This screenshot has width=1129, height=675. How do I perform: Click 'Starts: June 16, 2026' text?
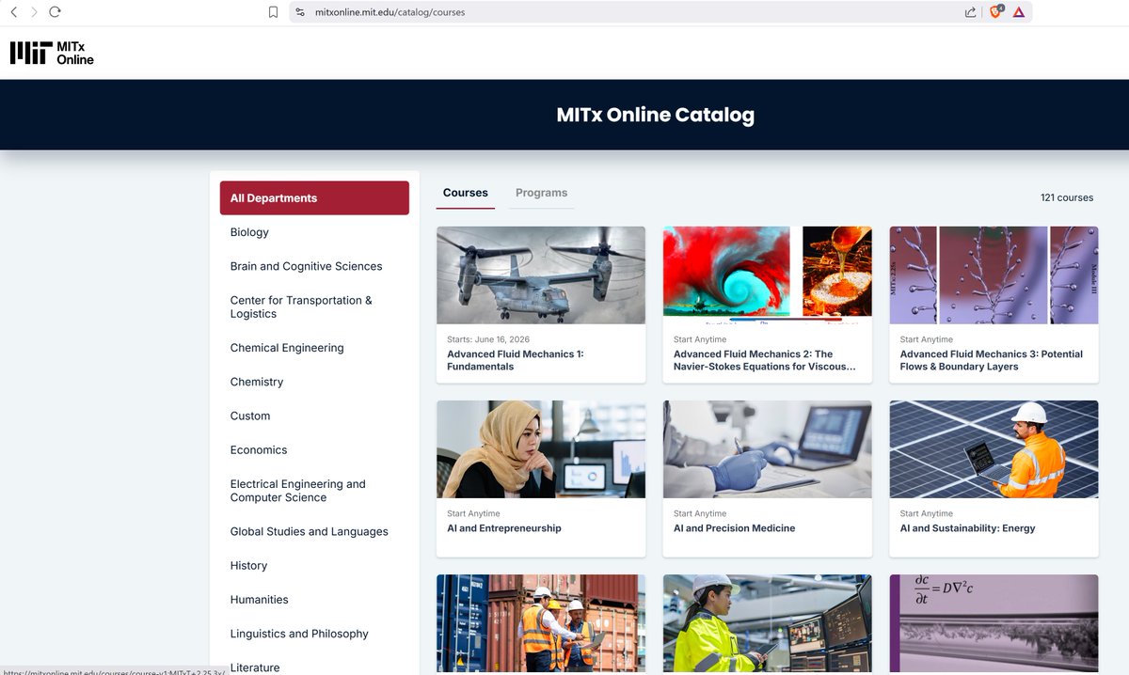pos(487,339)
